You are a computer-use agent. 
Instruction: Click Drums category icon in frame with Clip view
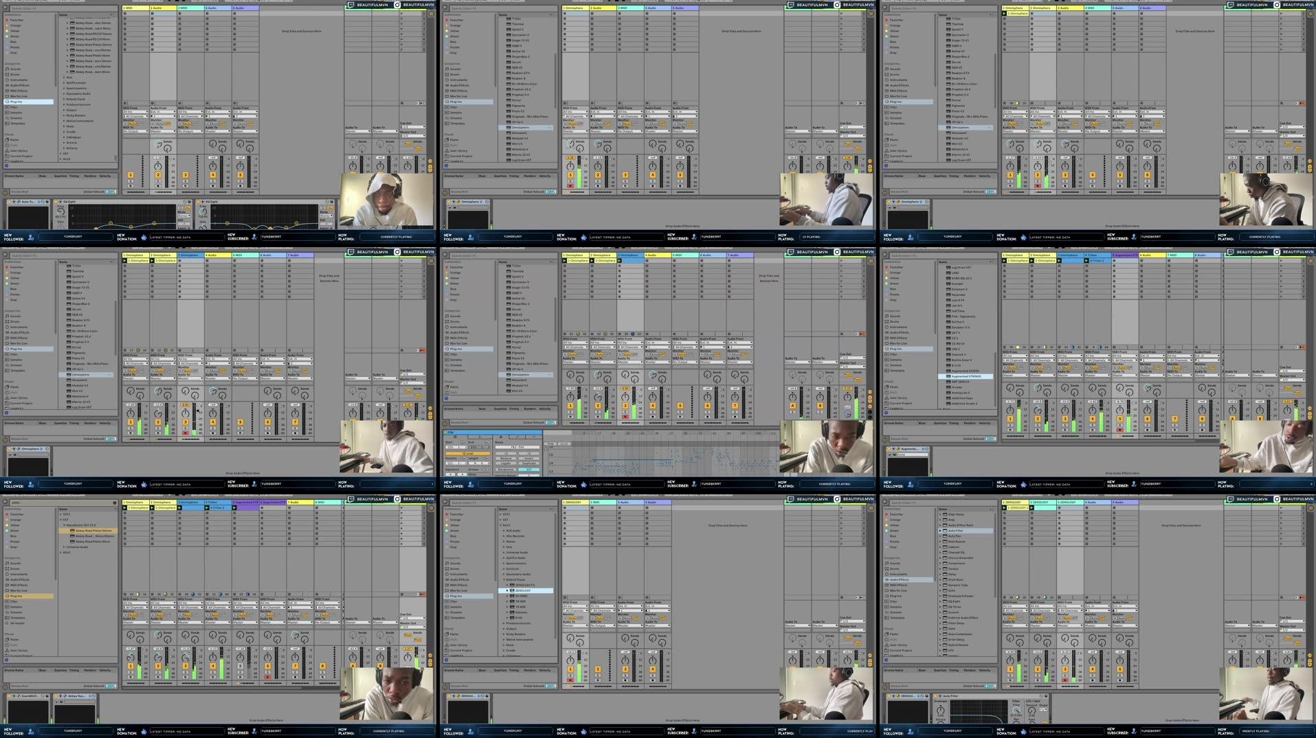(447, 321)
